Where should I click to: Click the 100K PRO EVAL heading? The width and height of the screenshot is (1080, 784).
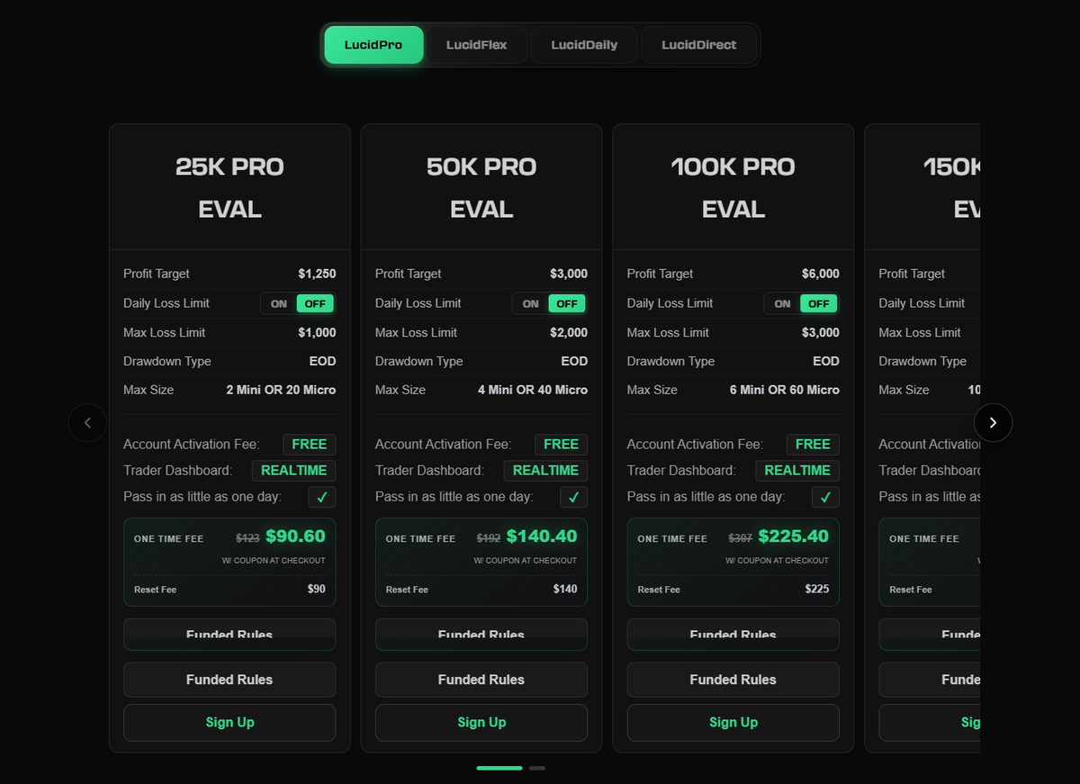point(733,188)
